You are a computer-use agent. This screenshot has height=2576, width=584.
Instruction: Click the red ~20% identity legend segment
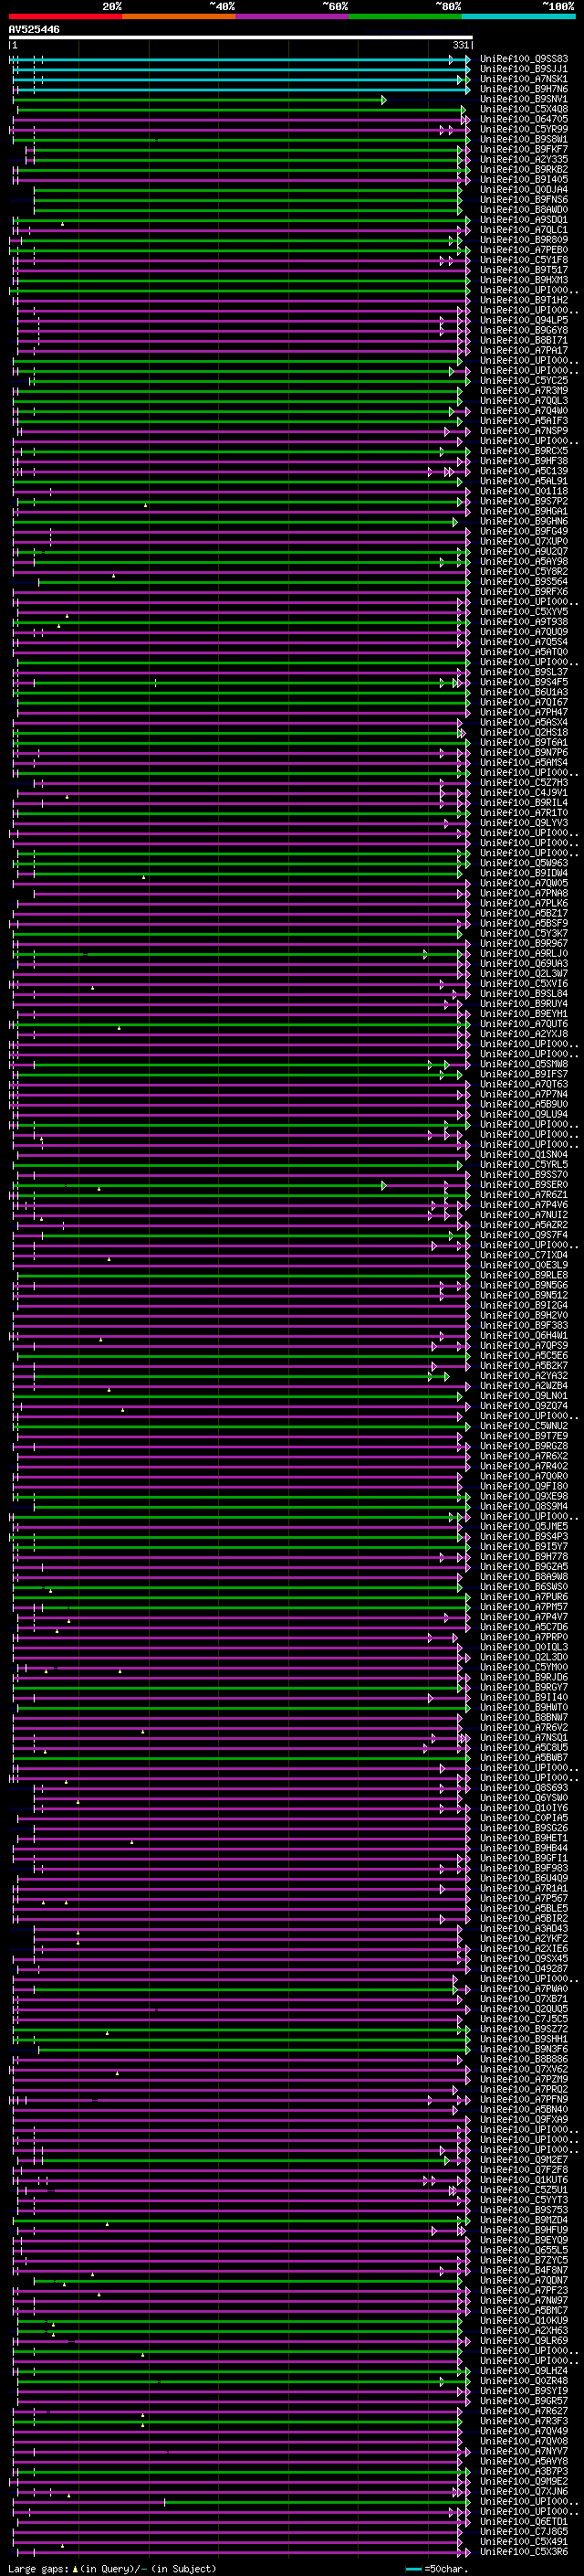pos(65,16)
